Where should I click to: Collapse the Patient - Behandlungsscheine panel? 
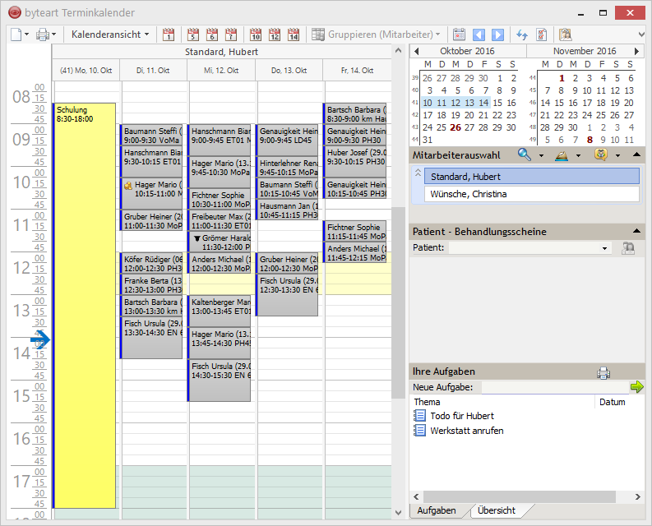[638, 232]
